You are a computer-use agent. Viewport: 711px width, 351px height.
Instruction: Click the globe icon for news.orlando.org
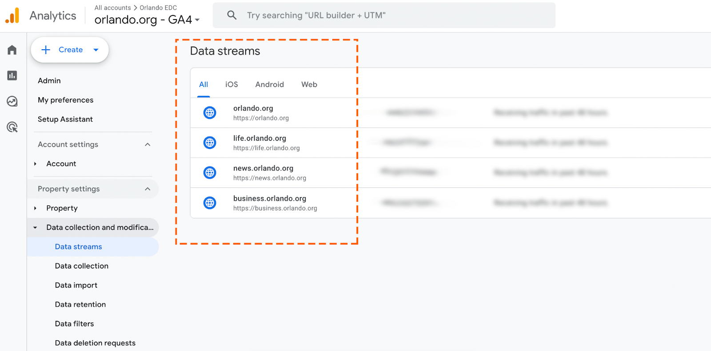point(210,173)
